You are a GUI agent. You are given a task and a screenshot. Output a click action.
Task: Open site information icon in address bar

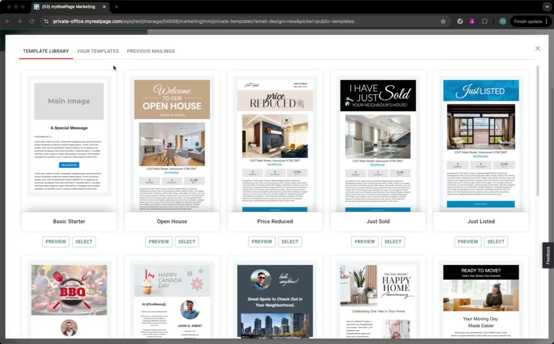46,21
